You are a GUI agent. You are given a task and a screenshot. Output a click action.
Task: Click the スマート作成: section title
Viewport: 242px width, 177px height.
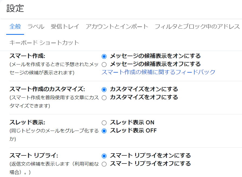27,56
